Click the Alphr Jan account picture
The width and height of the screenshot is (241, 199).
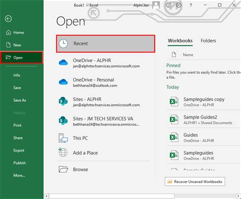pos(156,5)
